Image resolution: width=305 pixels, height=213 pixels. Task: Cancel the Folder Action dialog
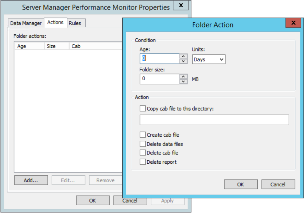(x=278, y=184)
